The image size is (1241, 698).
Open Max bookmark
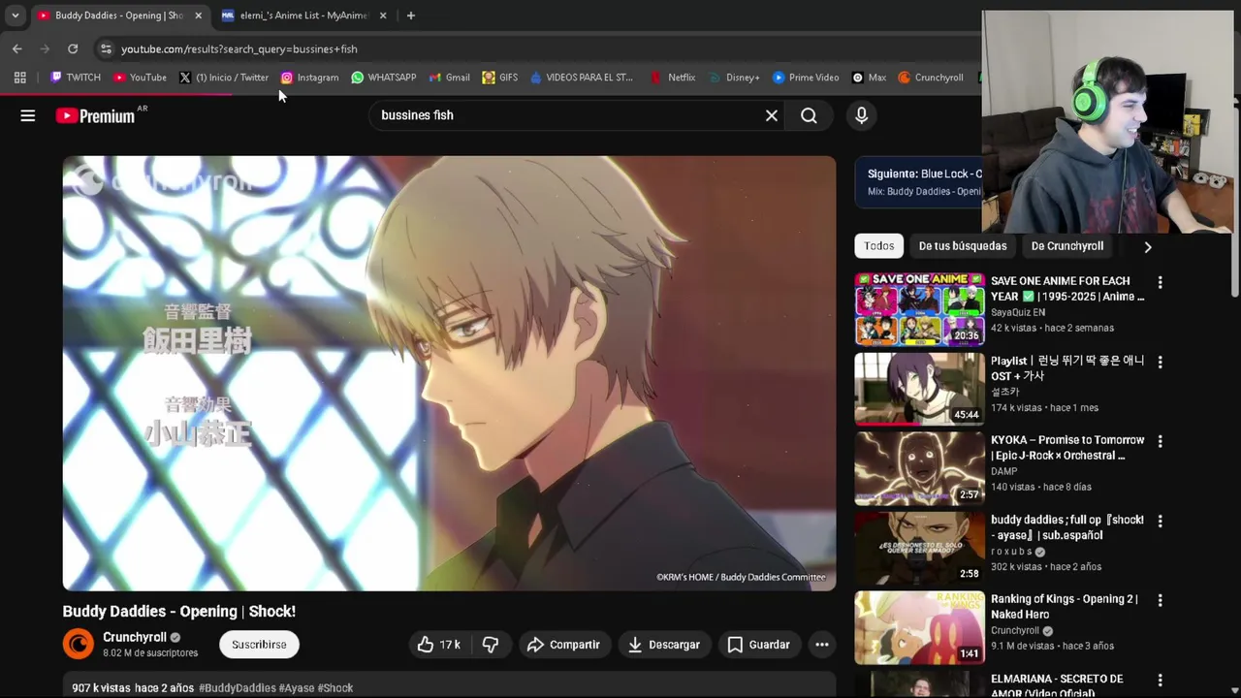[x=869, y=78]
